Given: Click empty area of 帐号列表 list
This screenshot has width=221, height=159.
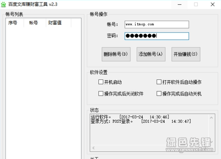Looking at the screenshot, I should [43, 92].
